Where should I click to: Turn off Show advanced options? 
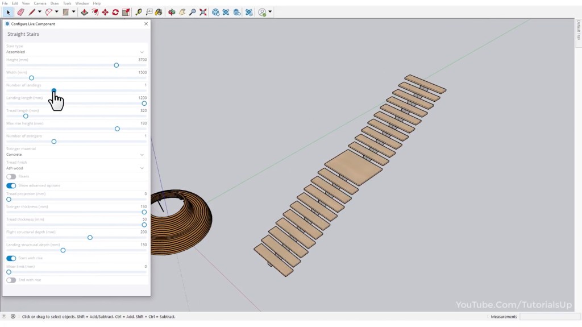click(x=11, y=185)
